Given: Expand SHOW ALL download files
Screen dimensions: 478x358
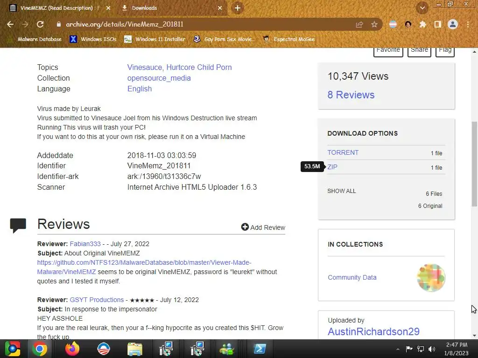Looking at the screenshot, I should point(341,191).
